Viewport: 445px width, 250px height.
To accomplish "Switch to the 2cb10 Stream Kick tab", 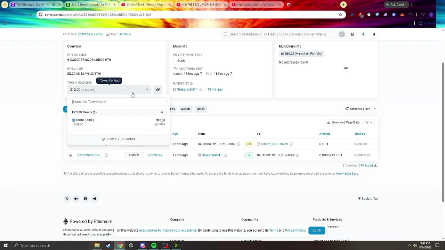I will pos(91,5).
